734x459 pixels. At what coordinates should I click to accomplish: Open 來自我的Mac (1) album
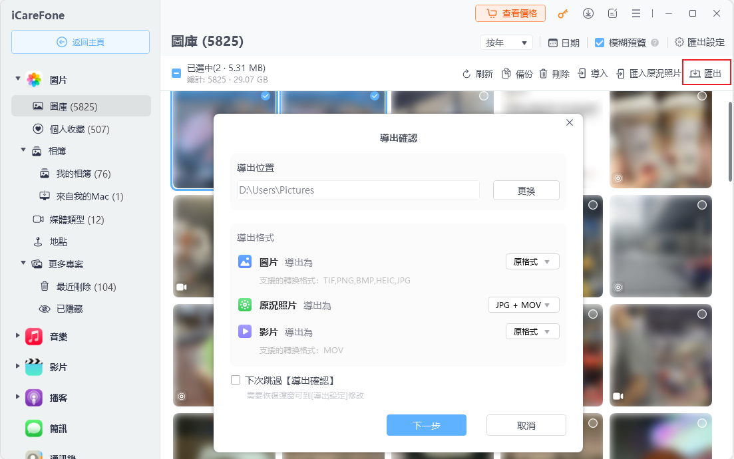click(x=81, y=196)
